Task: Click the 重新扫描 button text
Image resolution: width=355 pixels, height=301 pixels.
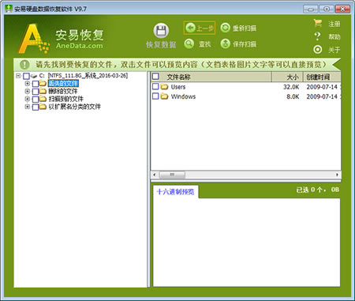Action: click(245, 28)
